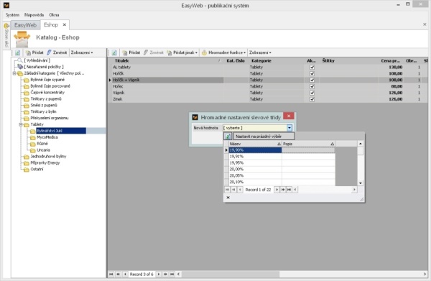Screen dimensions: 431x281
Task: Go to first record in popup navigator
Action: coord(227,190)
